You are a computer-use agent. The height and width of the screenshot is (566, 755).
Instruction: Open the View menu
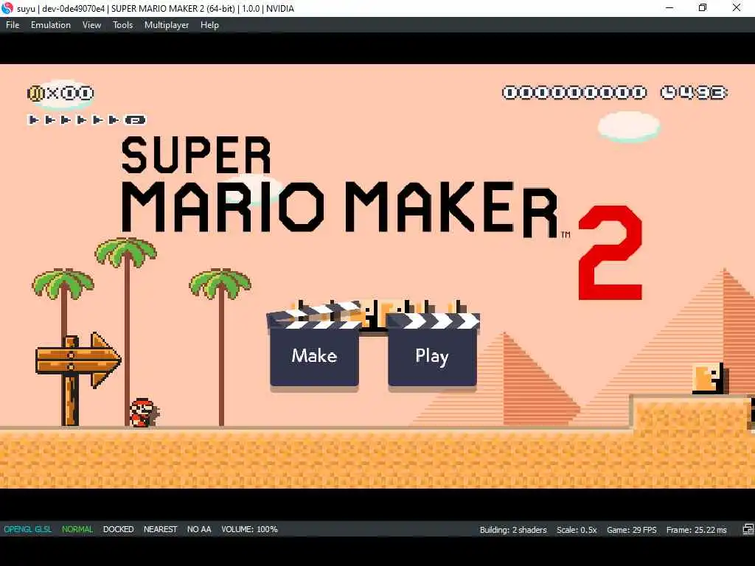pos(91,25)
